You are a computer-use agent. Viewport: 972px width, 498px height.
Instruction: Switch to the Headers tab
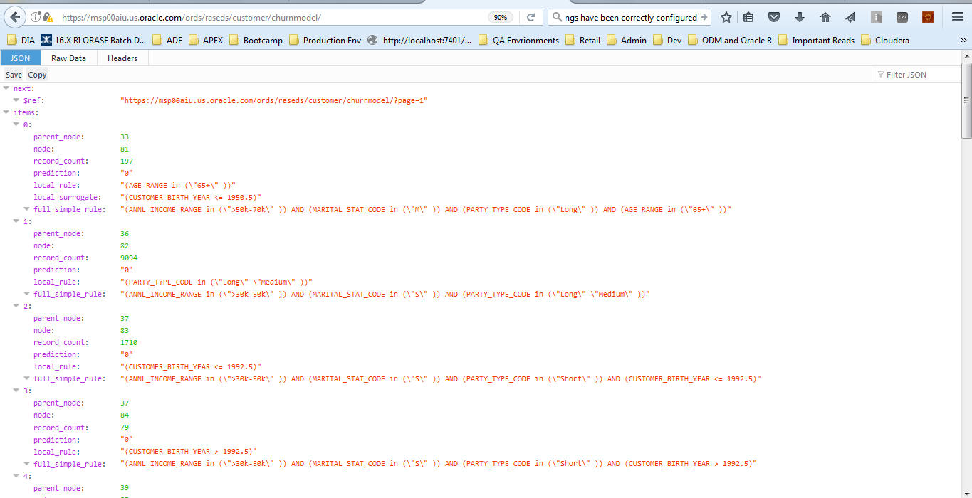122,58
